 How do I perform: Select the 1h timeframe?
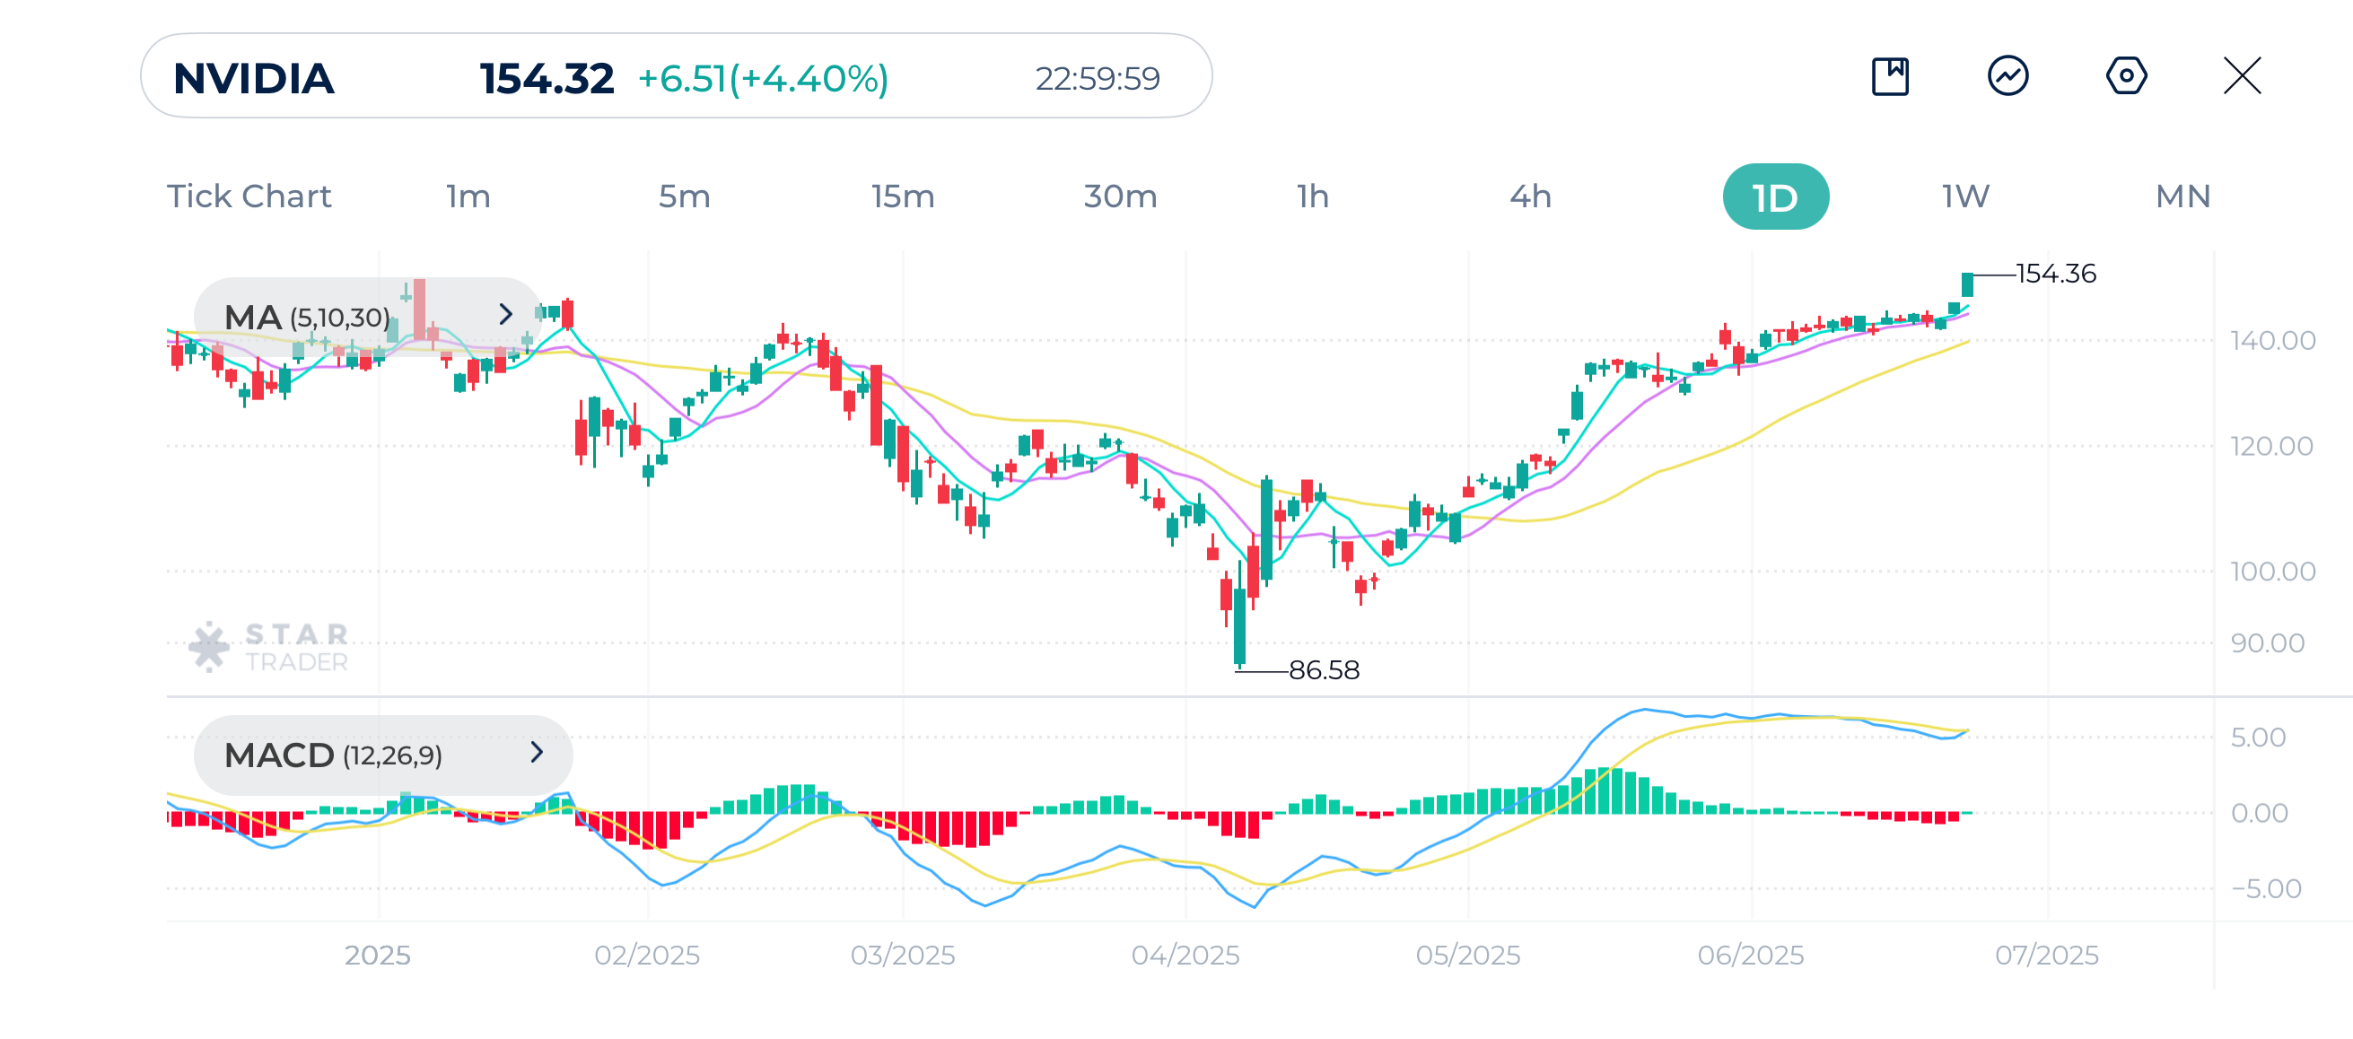click(x=1313, y=196)
